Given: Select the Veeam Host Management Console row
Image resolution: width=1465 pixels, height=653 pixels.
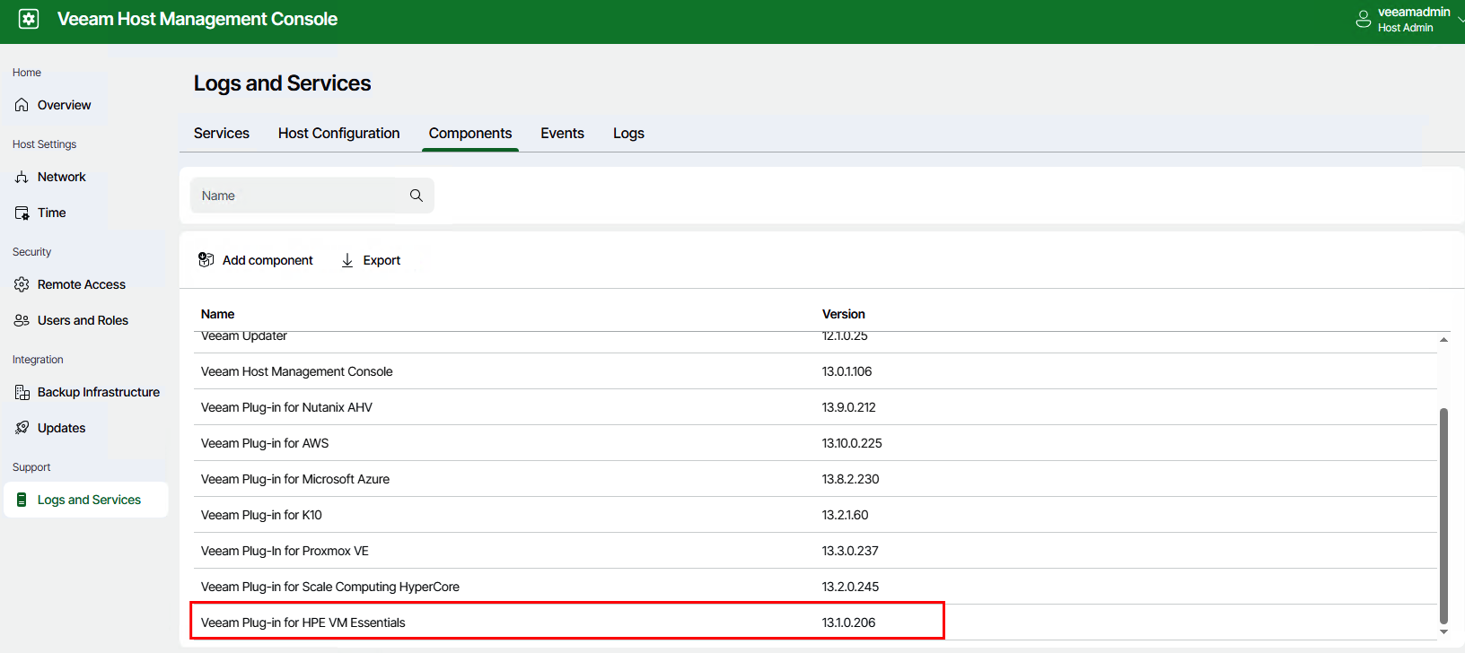Looking at the screenshot, I should (815, 371).
